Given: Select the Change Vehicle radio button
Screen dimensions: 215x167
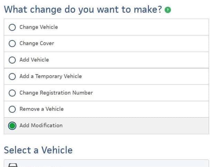Looking at the screenshot, I should pos(12,27).
